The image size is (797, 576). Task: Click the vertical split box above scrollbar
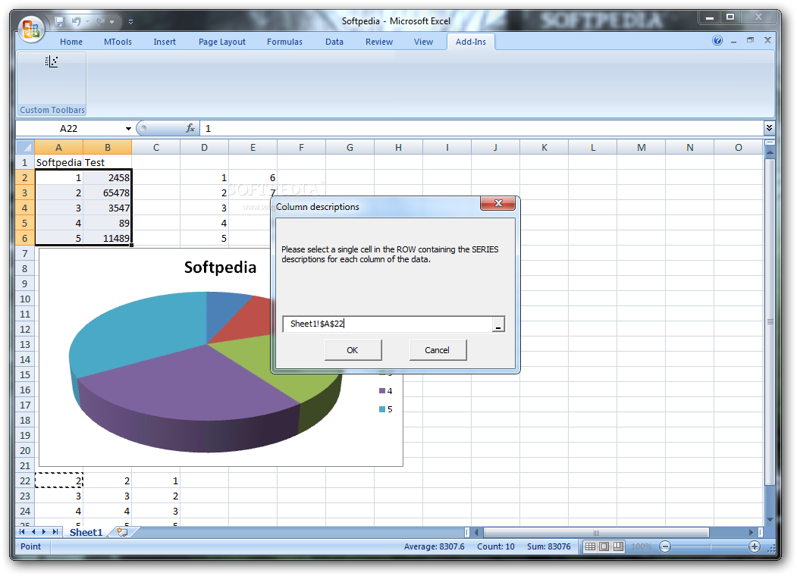pos(770,142)
